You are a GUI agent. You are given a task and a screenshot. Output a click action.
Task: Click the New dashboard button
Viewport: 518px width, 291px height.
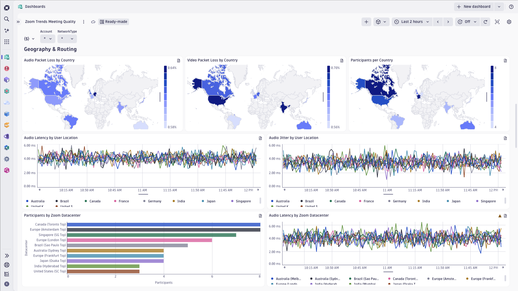click(474, 7)
